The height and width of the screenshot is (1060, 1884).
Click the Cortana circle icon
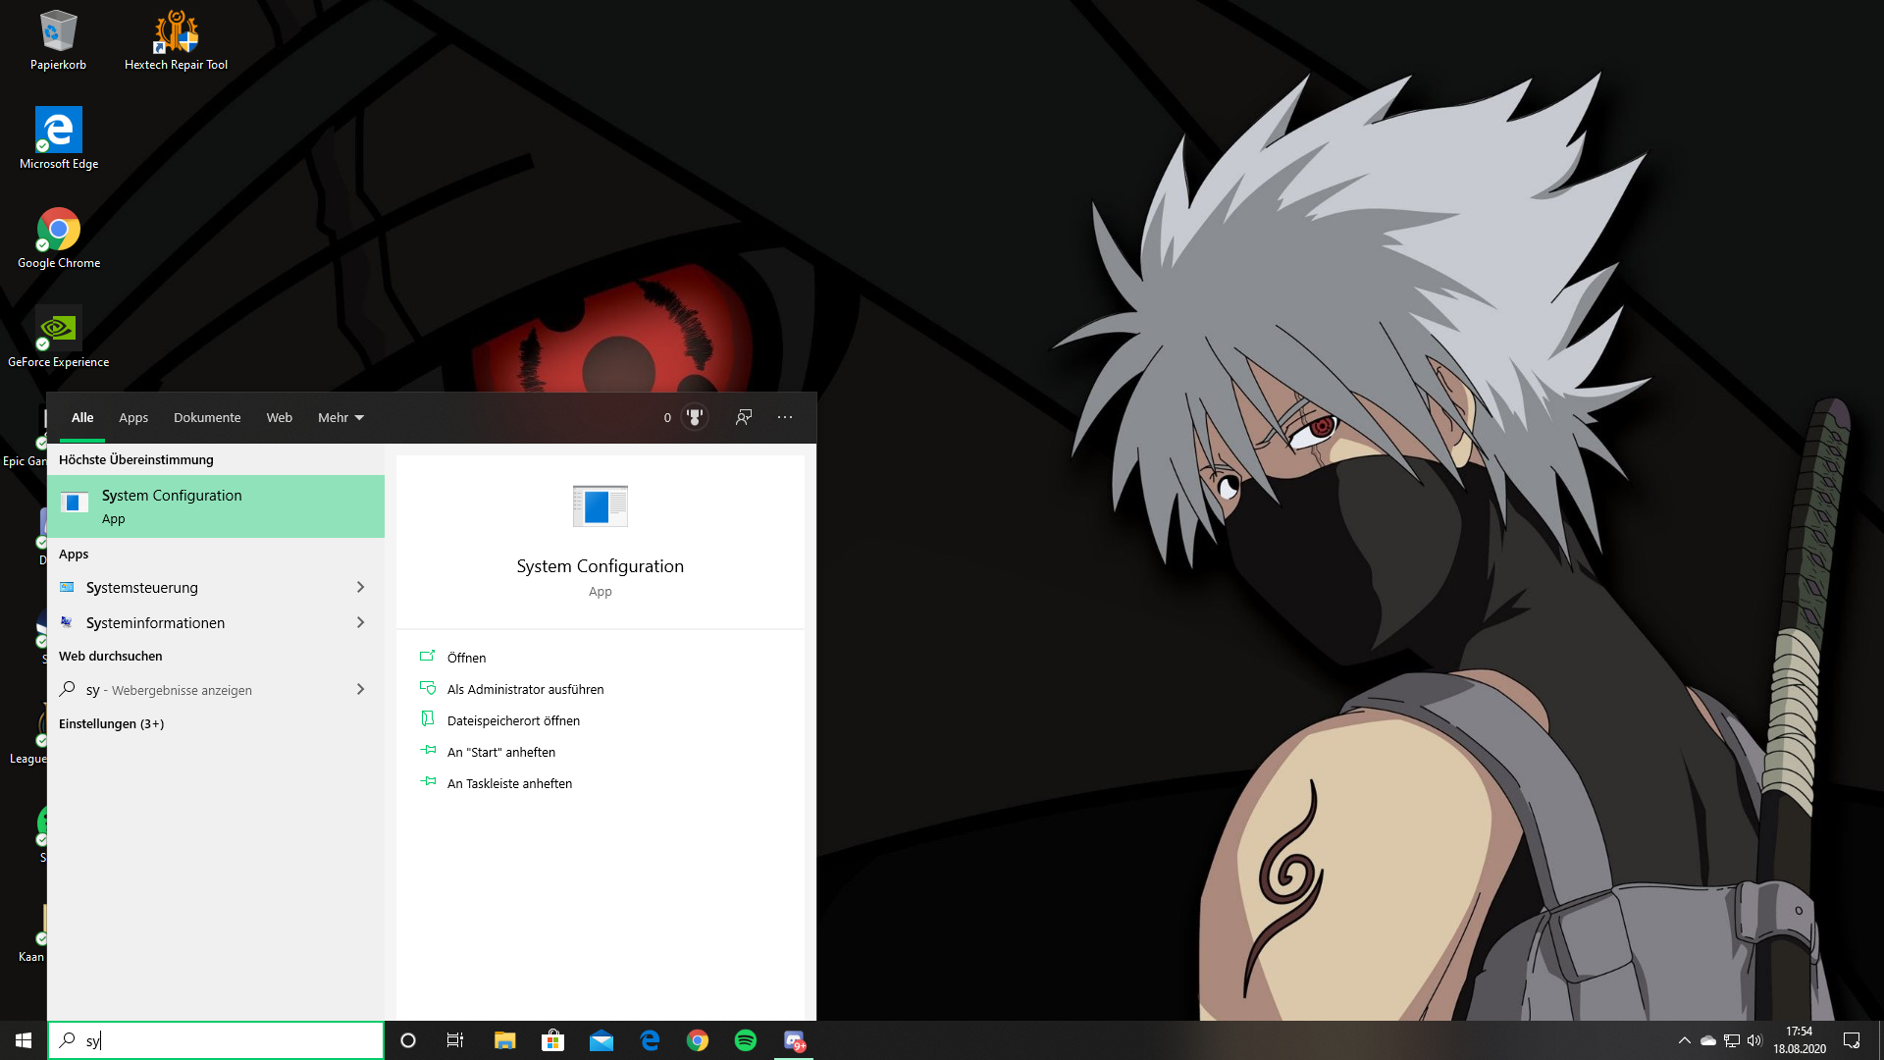tap(408, 1040)
